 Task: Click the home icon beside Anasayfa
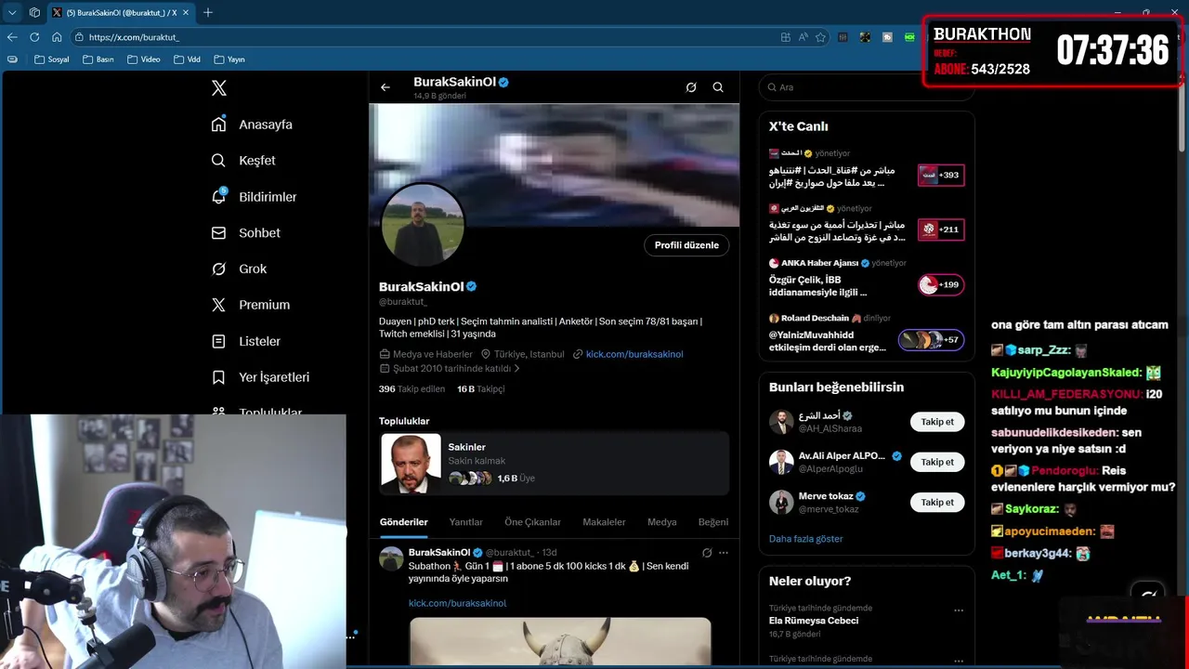219,125
